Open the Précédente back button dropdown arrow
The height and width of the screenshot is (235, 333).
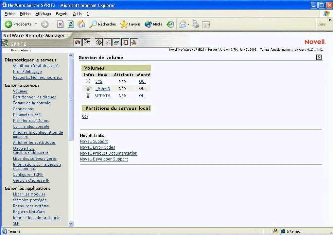pyautogui.click(x=36, y=24)
